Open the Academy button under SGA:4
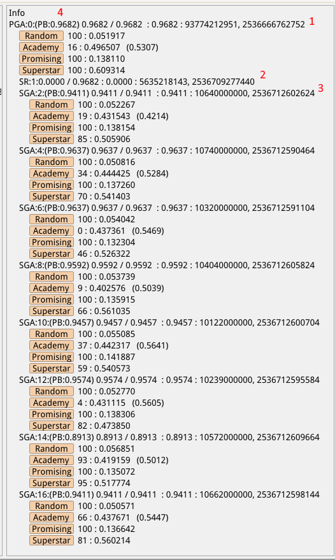 pos(52,173)
